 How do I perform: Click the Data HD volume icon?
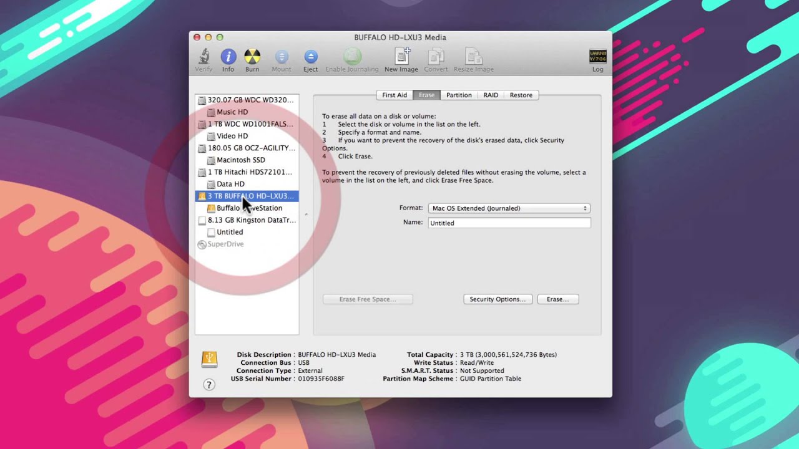tap(211, 184)
